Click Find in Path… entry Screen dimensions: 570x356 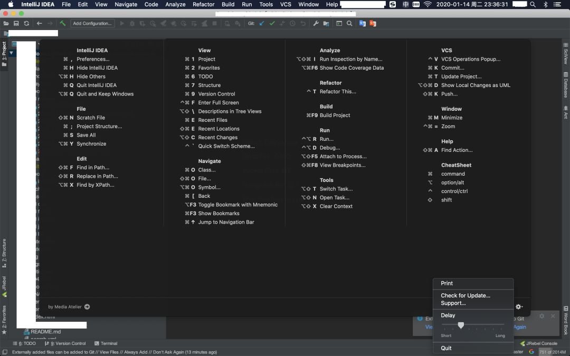[93, 168]
